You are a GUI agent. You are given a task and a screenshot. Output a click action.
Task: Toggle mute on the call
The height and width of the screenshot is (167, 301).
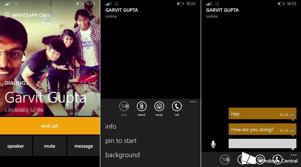coord(50,146)
